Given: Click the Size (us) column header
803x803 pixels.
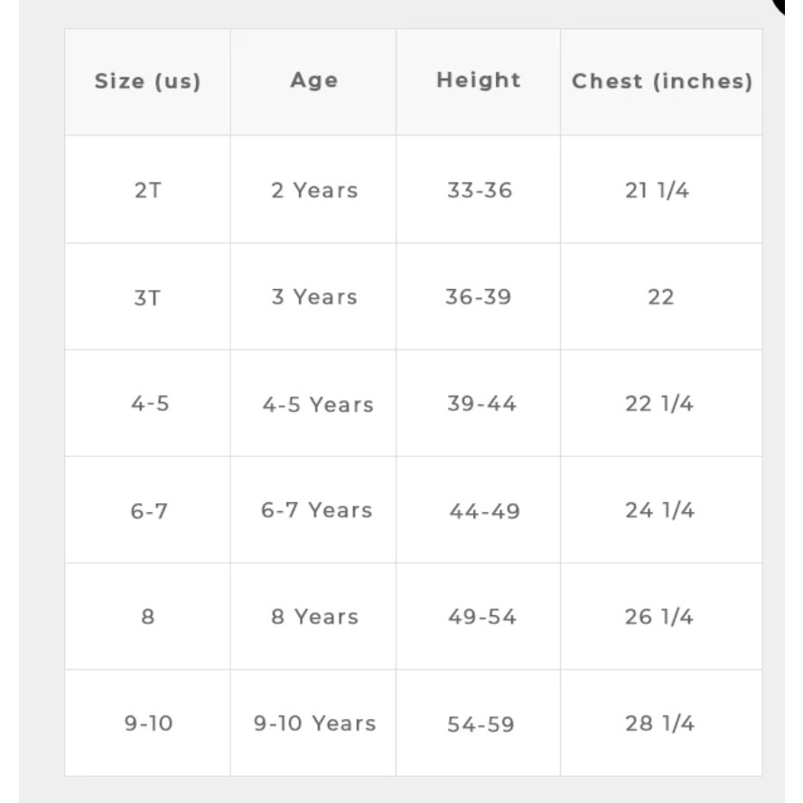Looking at the screenshot, I should pos(147,81).
